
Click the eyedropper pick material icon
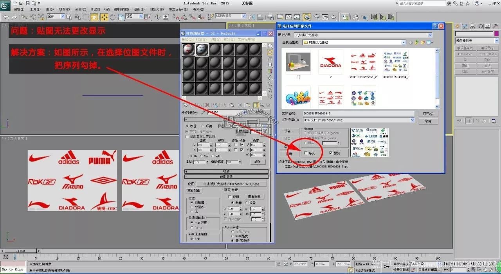coord(203,112)
